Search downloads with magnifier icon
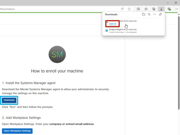Image resolution: width=180 pixels, height=135 pixels. (149, 14)
